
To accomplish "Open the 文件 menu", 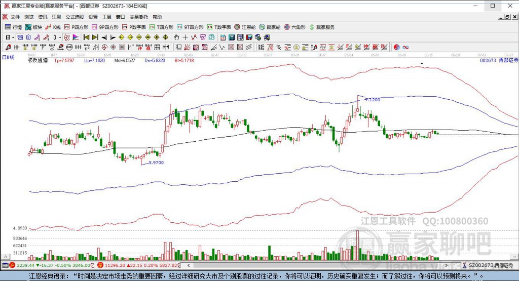I will [15, 17].
